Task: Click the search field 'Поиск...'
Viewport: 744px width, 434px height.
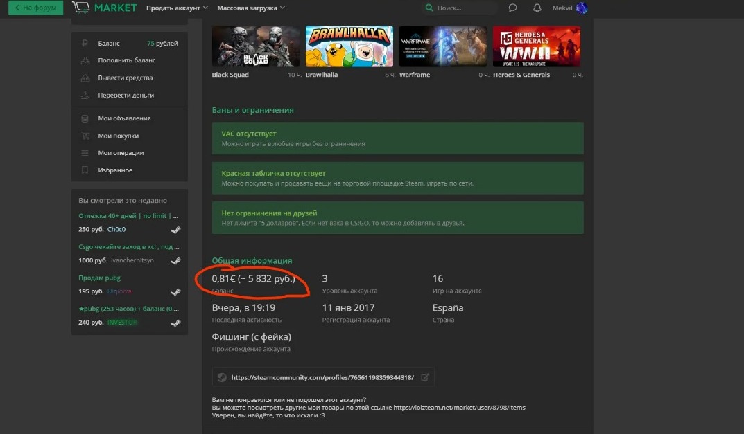Action: (465, 8)
